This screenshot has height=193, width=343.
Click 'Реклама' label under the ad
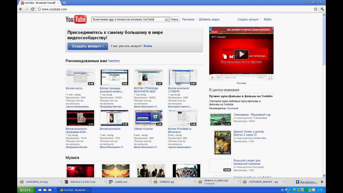pos(241,83)
